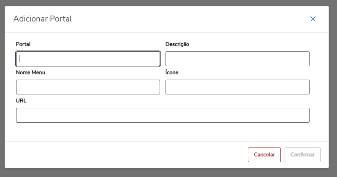Click the Adicionar Portal dialog title
The width and height of the screenshot is (337, 177).
point(42,19)
